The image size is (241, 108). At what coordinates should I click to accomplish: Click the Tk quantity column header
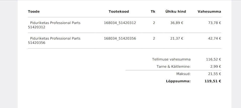tap(153, 11)
